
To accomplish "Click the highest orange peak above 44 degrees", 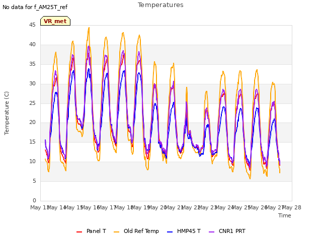I will (89, 28).
